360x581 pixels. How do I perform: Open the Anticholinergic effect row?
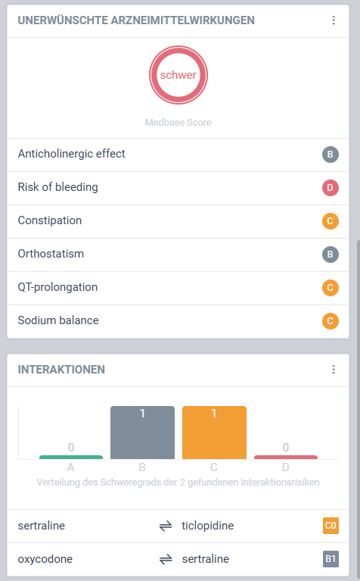click(178, 155)
